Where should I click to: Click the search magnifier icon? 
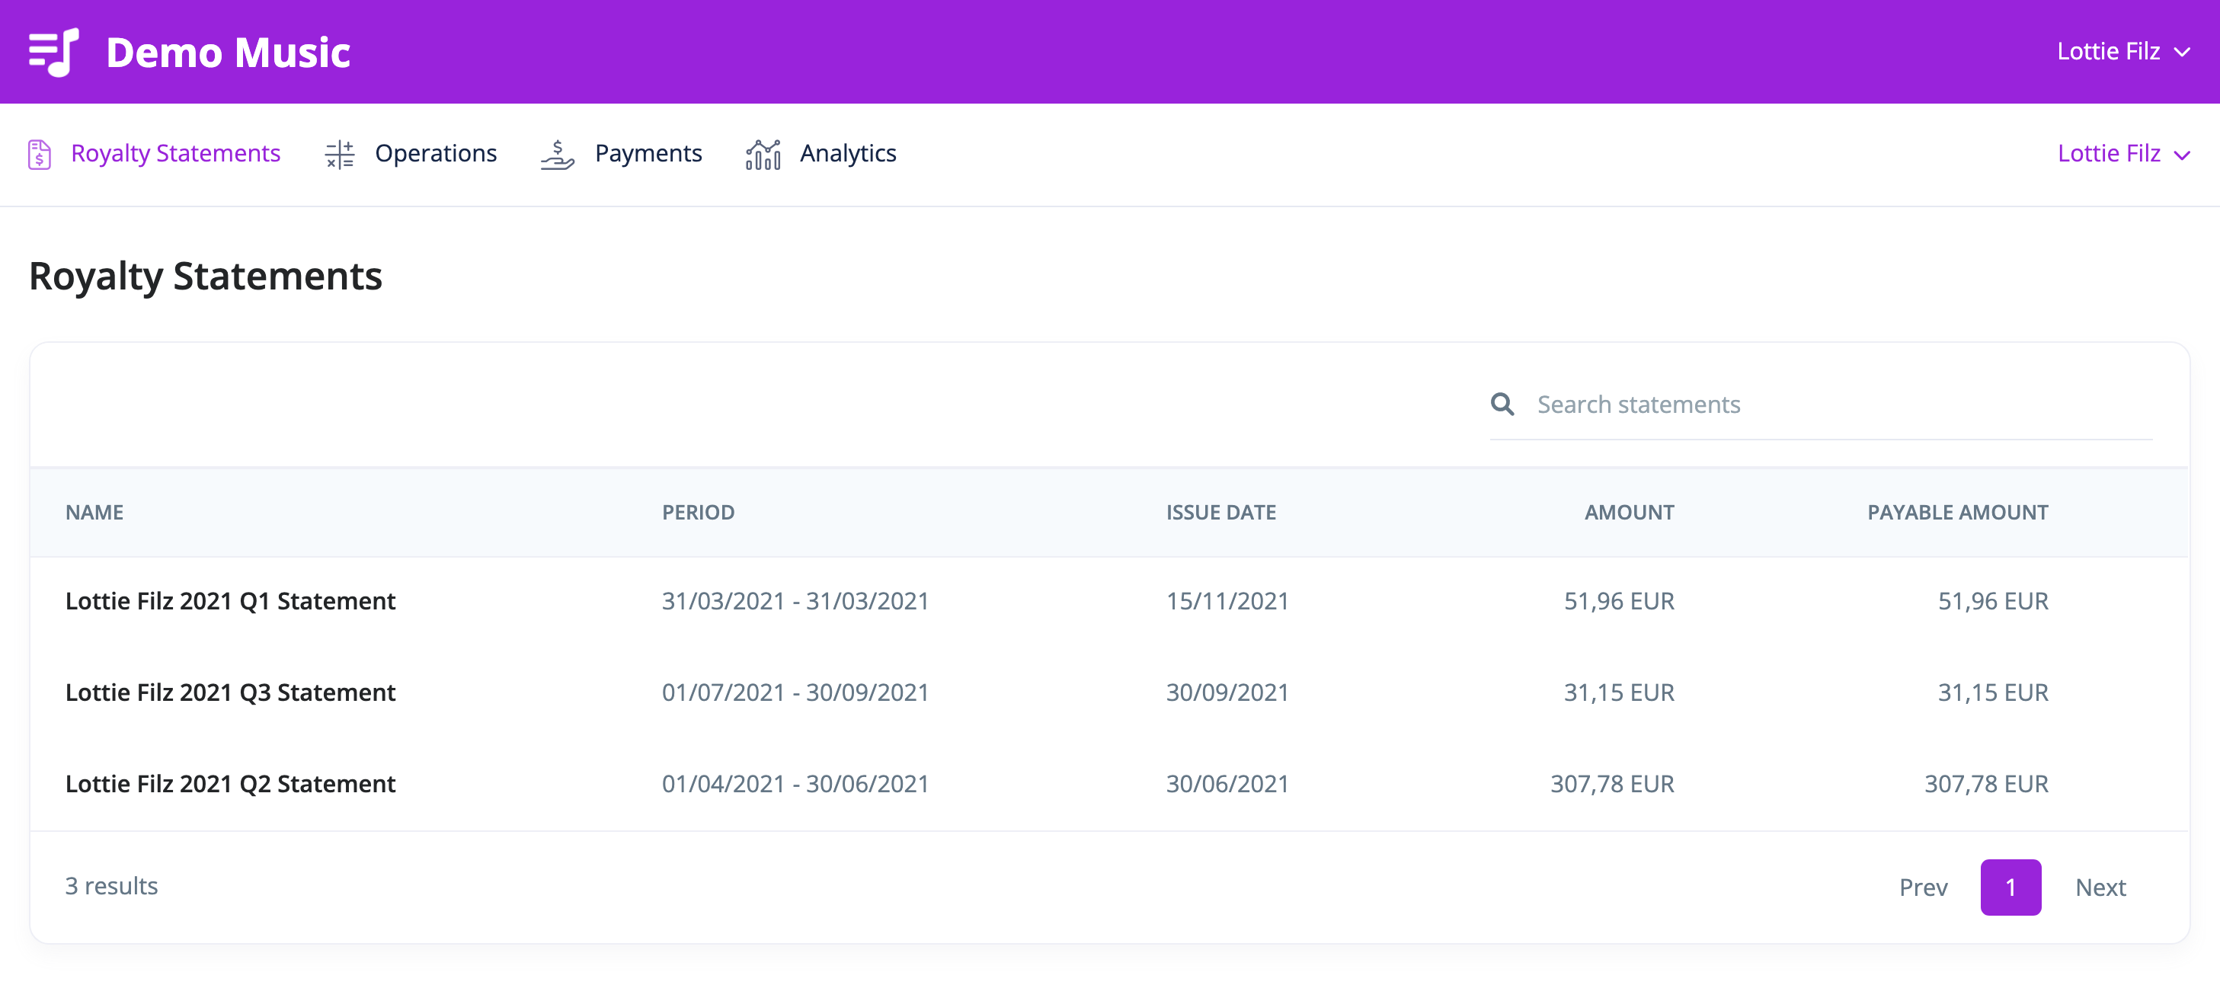pos(1502,404)
